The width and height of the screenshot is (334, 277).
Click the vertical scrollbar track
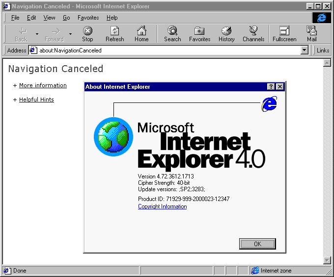327,162
